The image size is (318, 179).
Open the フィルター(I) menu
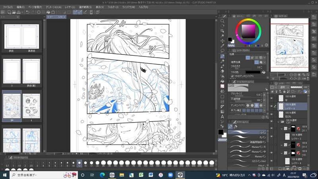[113, 7]
